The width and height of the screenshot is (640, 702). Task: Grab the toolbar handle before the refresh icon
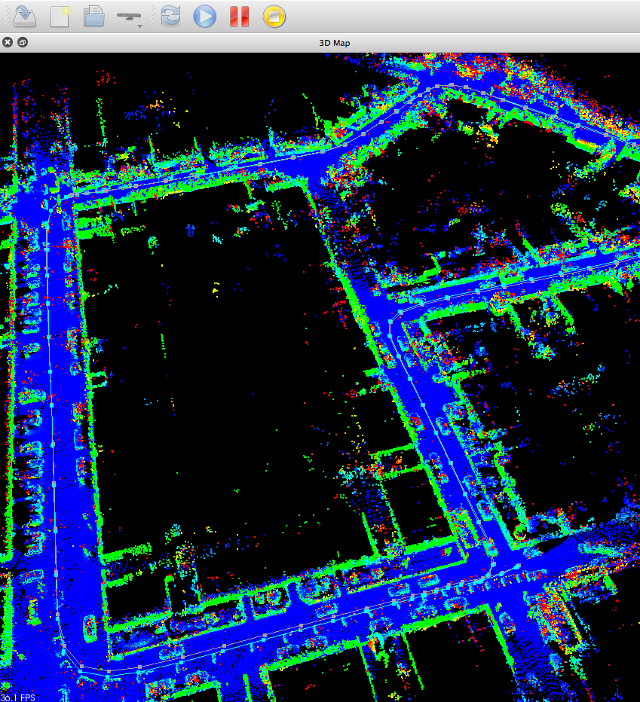[155, 16]
